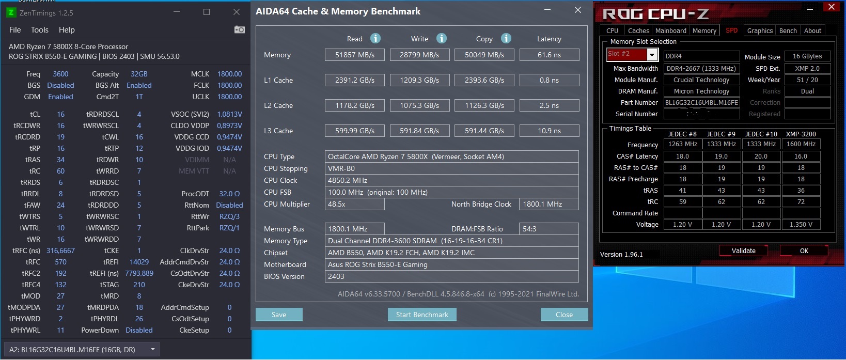Screen dimensions: 846x360
Task: Click the Memory Write 28799 MB/s field
Action: 419,55
